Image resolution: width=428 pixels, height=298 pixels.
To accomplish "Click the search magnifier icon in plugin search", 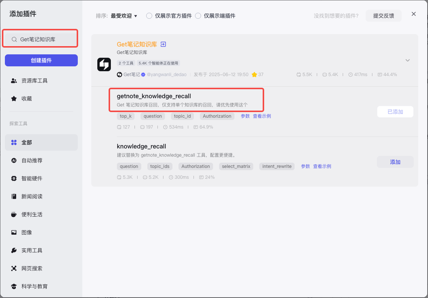I will pyautogui.click(x=14, y=39).
